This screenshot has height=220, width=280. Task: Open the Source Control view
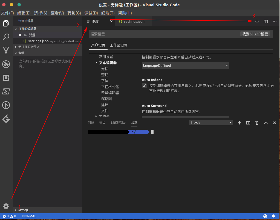point(6,50)
